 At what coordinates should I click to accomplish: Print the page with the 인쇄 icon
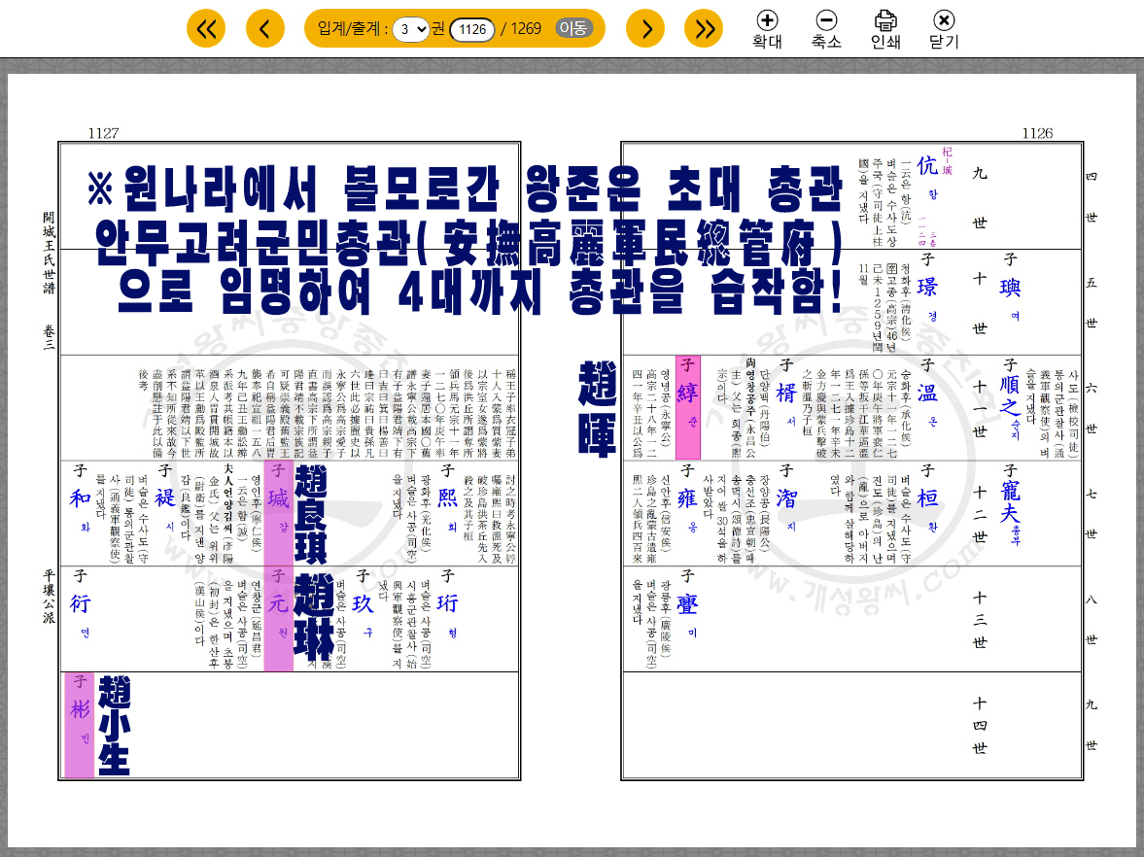(x=885, y=29)
